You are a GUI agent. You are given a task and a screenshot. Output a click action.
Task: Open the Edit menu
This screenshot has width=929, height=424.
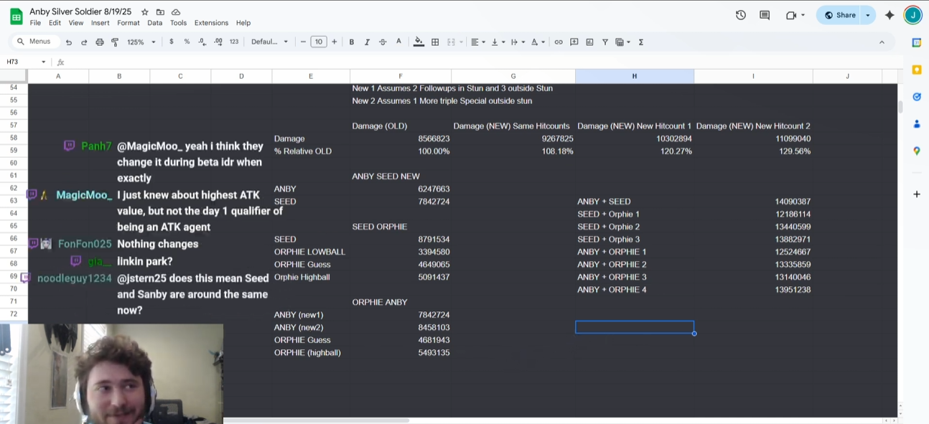click(55, 23)
